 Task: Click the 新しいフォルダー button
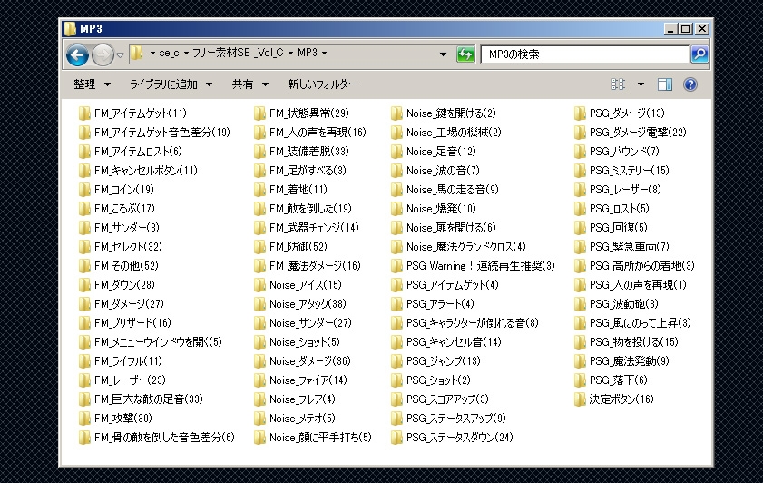[322, 84]
